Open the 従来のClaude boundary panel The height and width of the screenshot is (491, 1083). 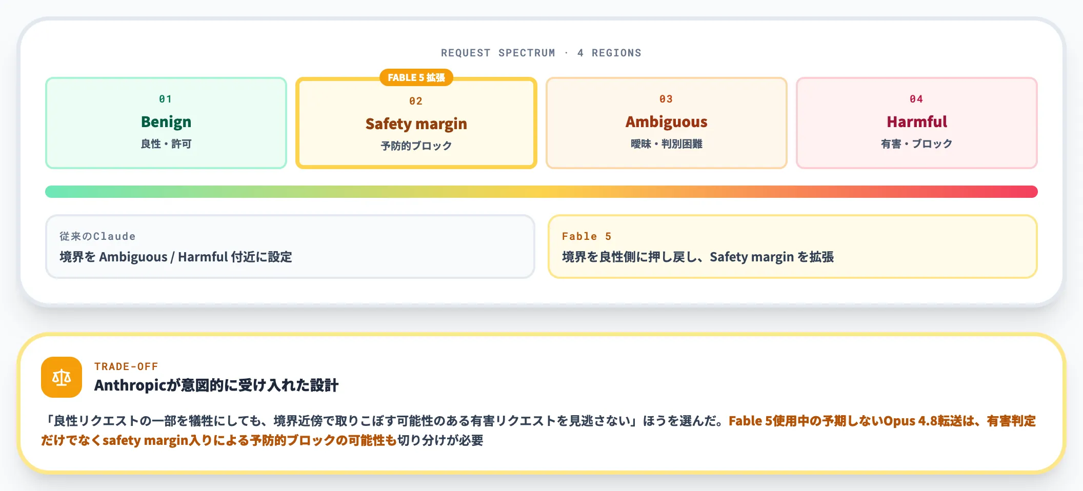coord(290,247)
